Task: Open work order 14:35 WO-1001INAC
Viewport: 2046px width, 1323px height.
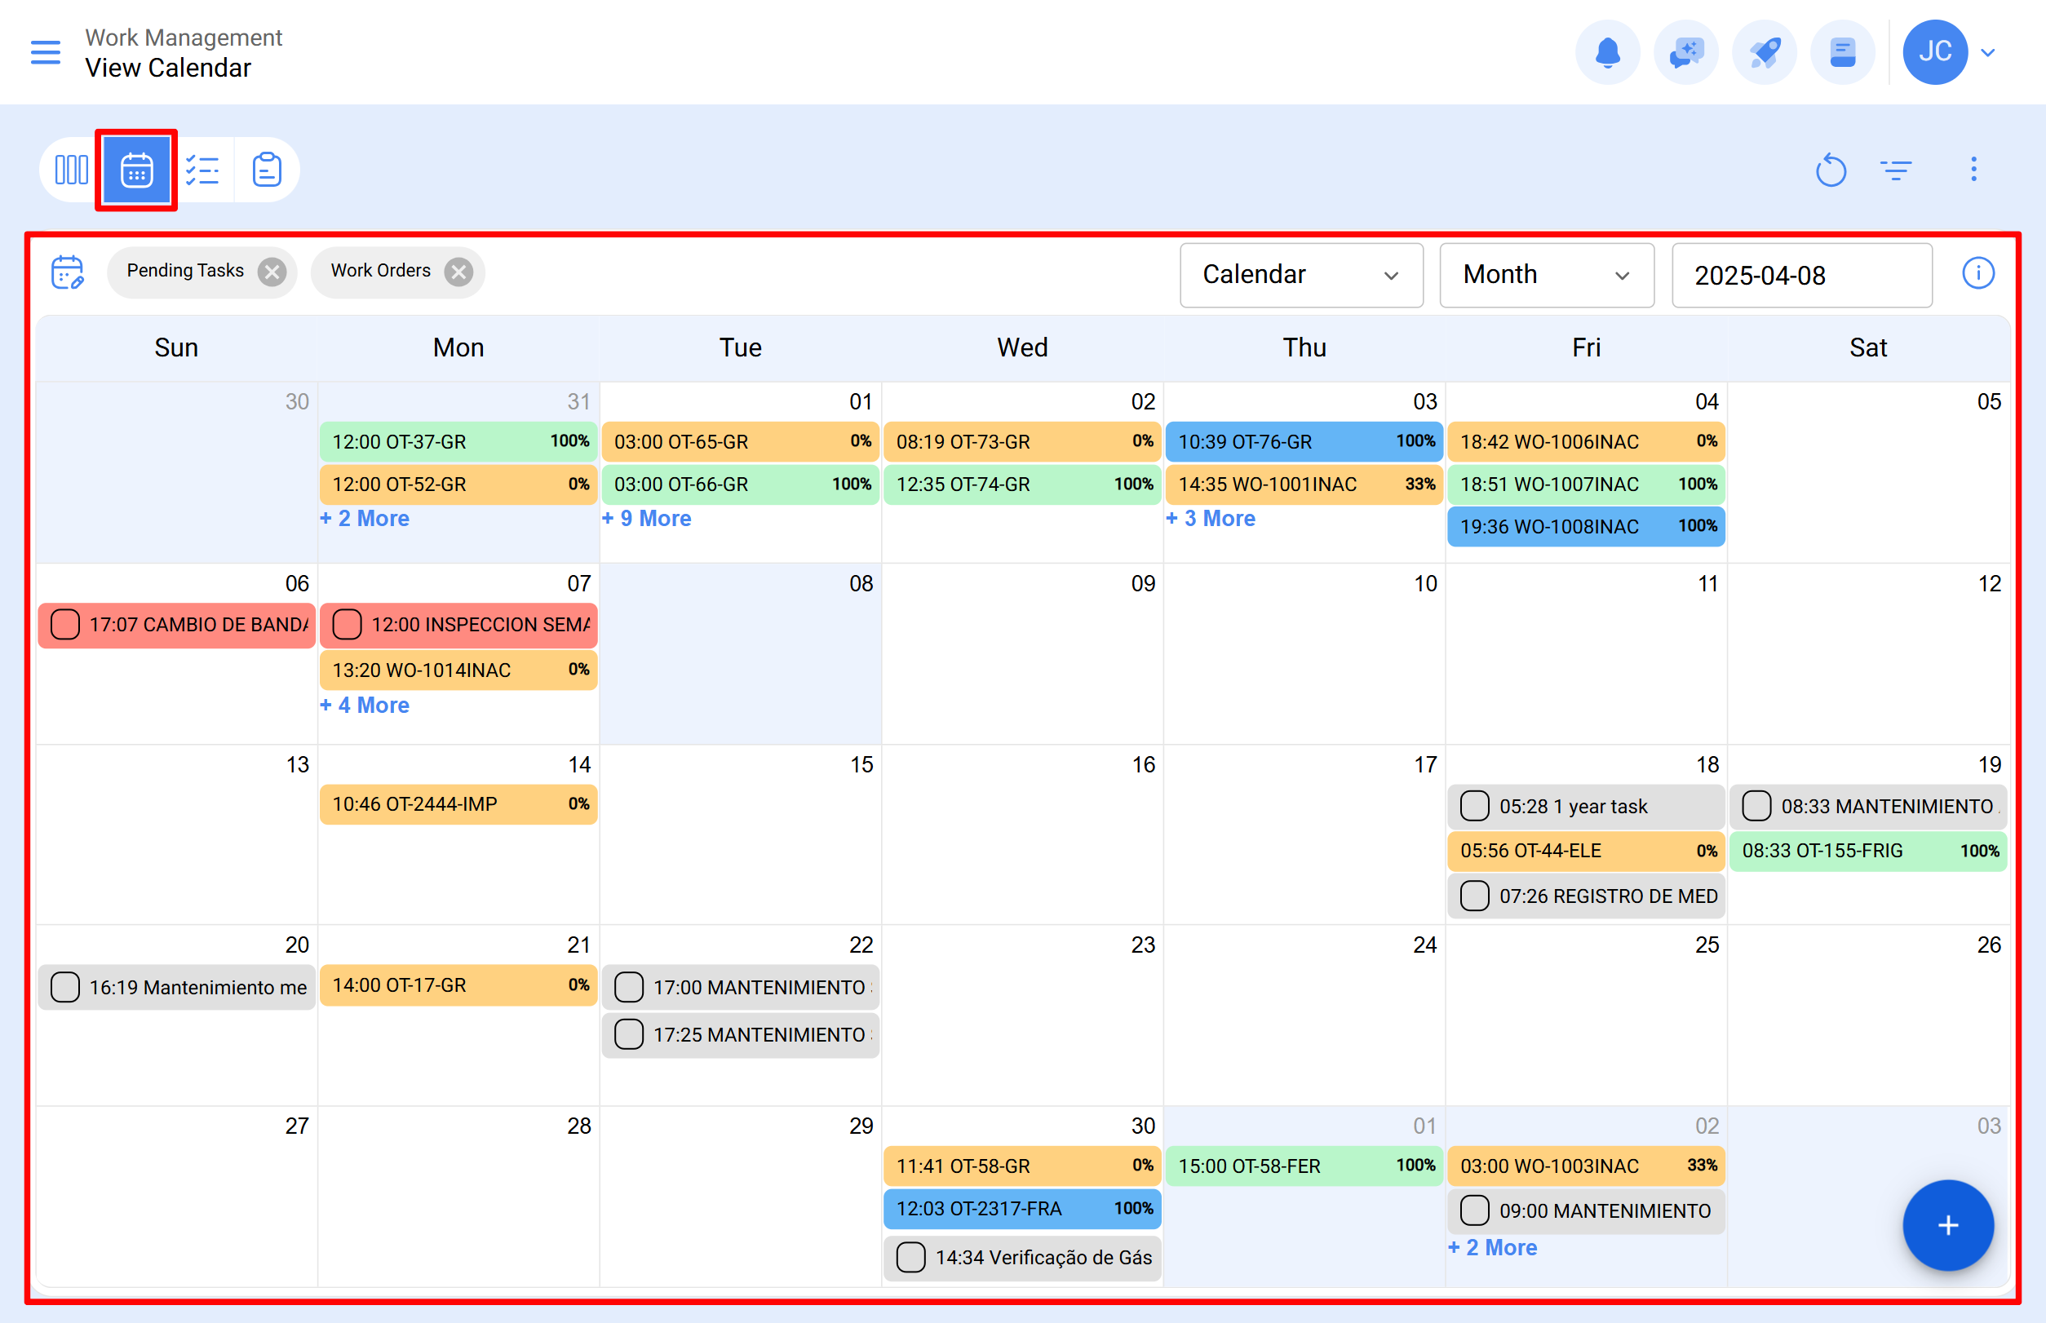Action: 1304,485
